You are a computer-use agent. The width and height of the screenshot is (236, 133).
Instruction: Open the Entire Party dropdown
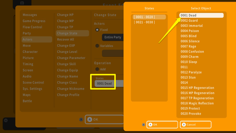point(112,37)
